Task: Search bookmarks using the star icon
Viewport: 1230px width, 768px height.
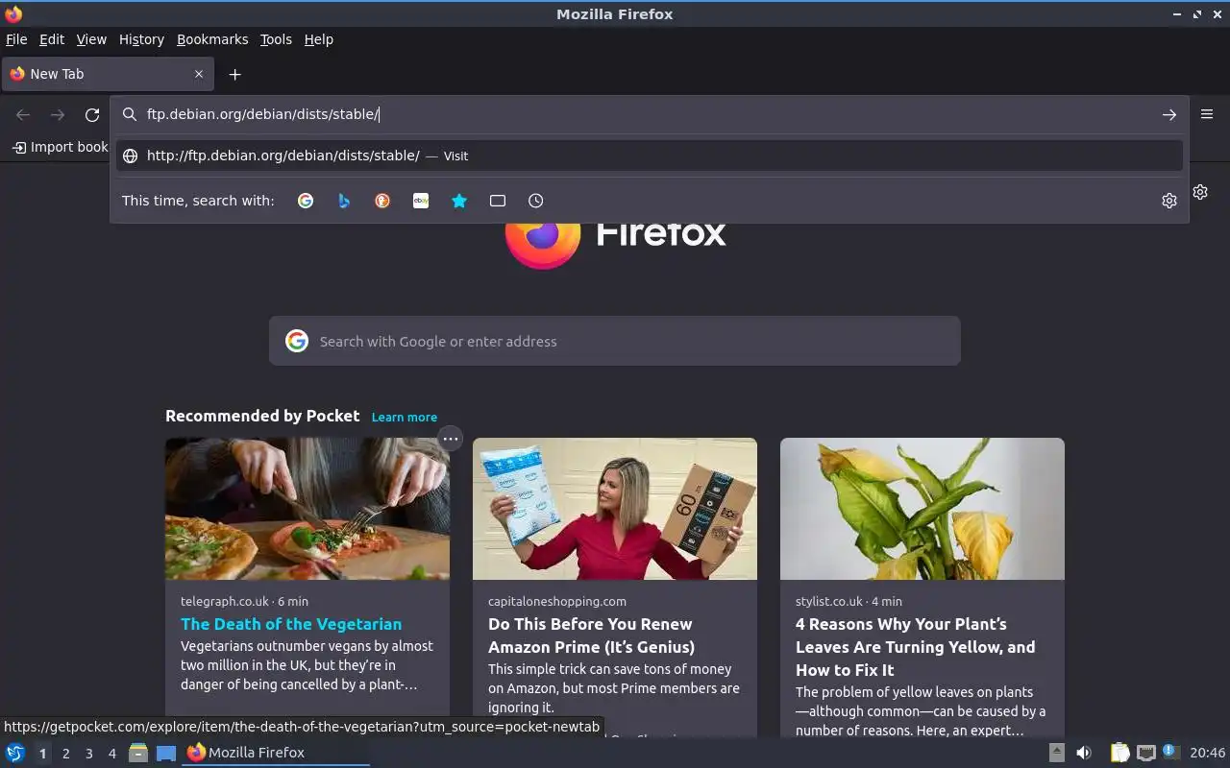Action: (x=459, y=201)
